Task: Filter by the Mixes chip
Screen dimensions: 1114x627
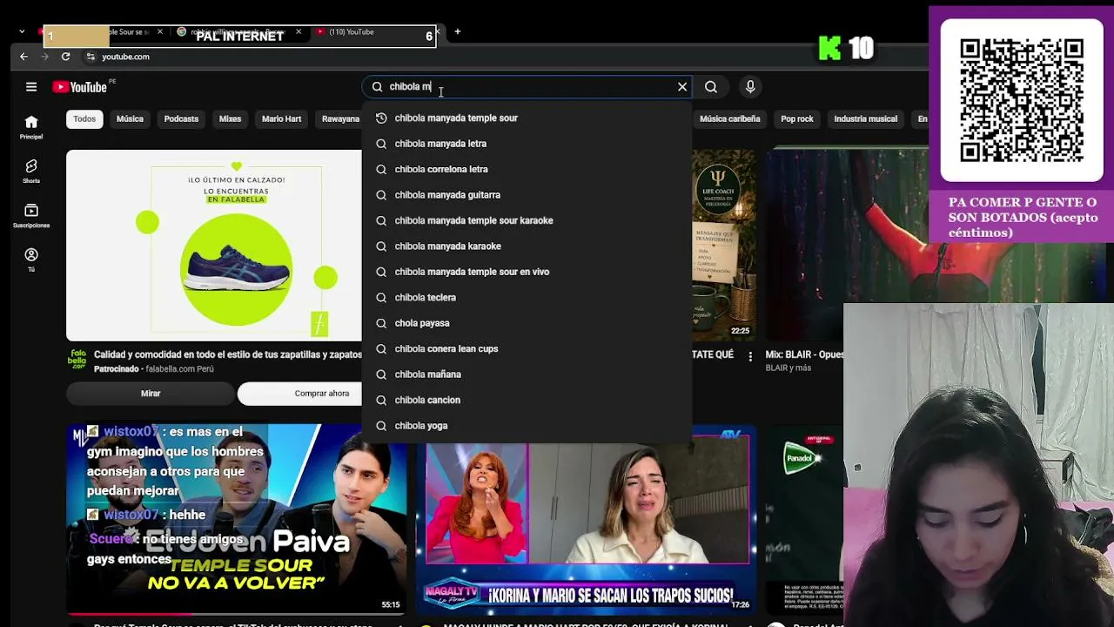Action: [230, 119]
